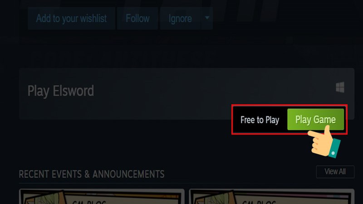Launch Elsword with the green Play Game button
Viewport: 363px width, 204px height.
pyautogui.click(x=315, y=119)
